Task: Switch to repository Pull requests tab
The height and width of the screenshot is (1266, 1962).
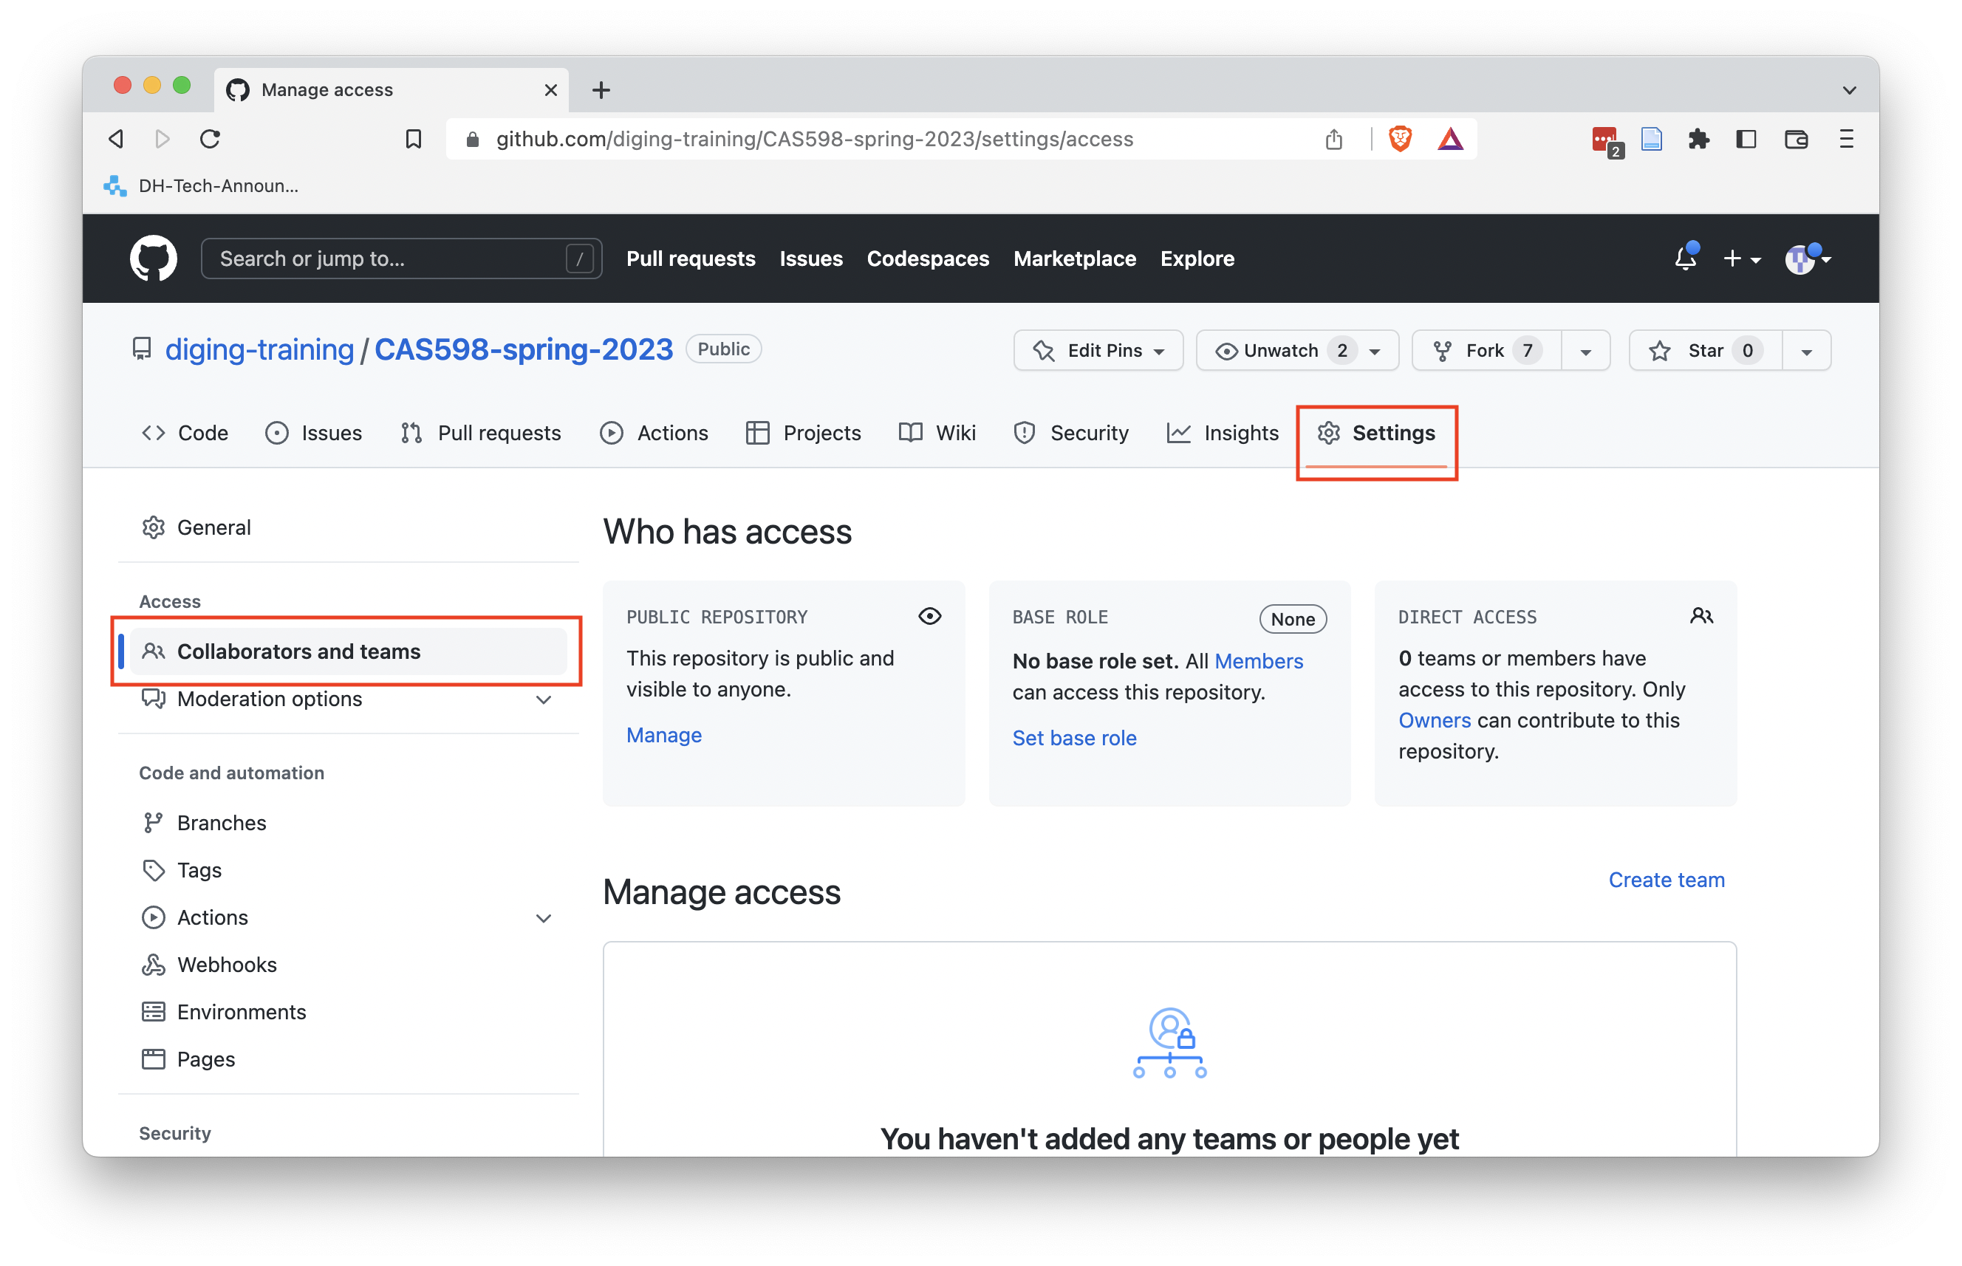Action: [x=481, y=432]
